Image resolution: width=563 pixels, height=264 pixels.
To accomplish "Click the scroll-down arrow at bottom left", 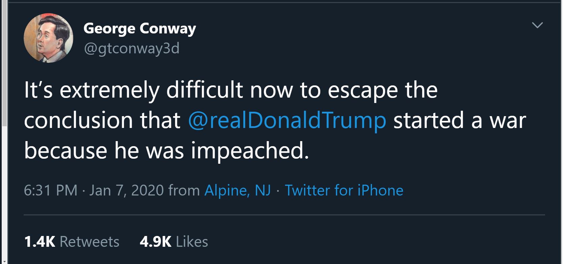I will 4,262.
